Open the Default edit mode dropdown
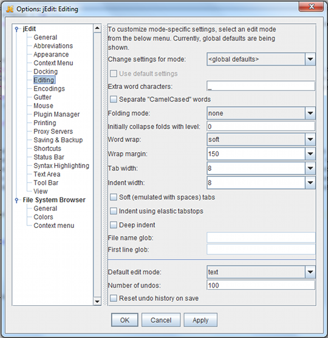 pos(261,272)
